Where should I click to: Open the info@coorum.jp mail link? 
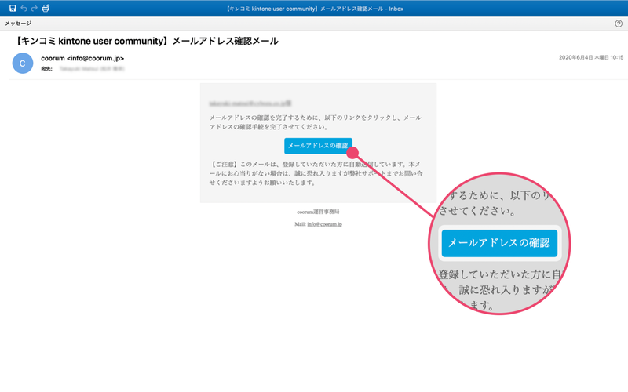pos(324,224)
